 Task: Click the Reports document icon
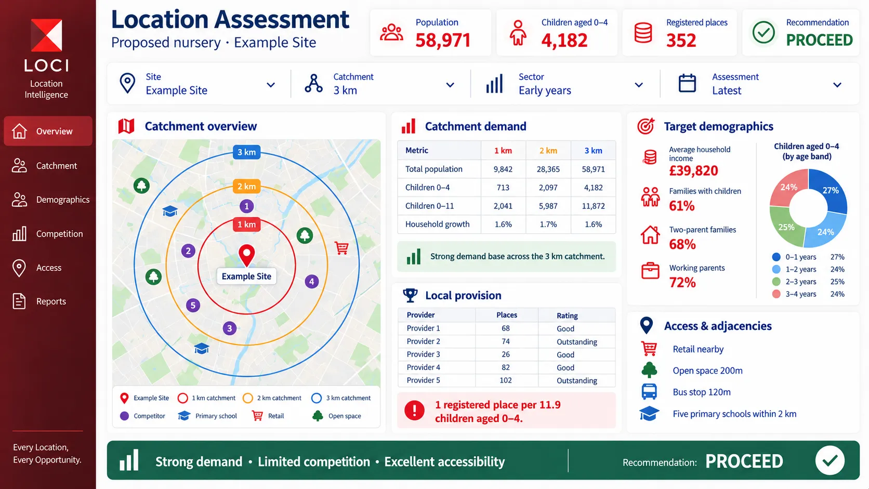[19, 301]
